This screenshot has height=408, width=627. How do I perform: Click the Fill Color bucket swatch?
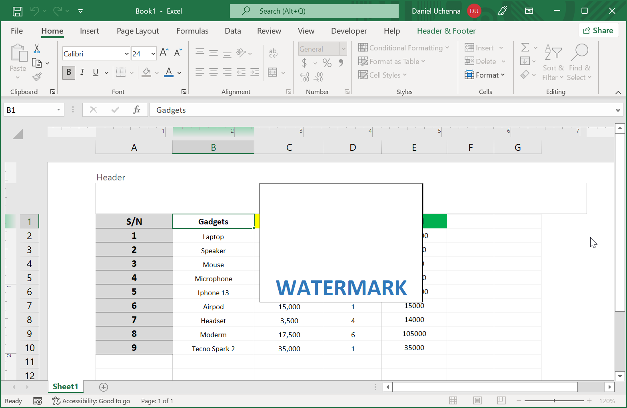pyautogui.click(x=146, y=72)
